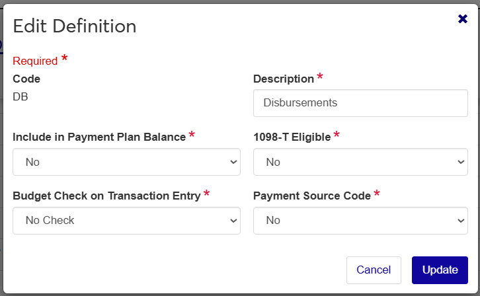Click the asterisk next to 1098-T Eligible
This screenshot has height=296, width=480.
tap(337, 135)
